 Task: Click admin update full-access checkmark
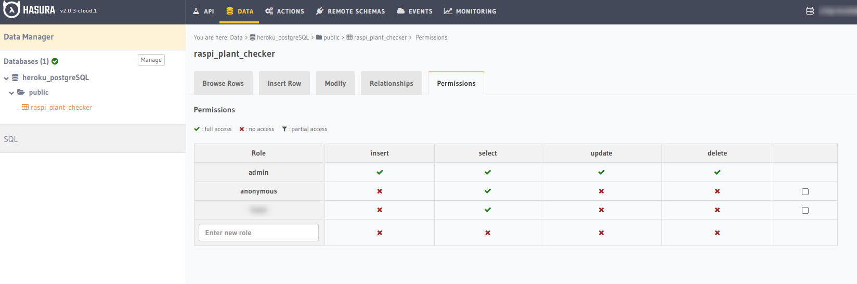(601, 172)
